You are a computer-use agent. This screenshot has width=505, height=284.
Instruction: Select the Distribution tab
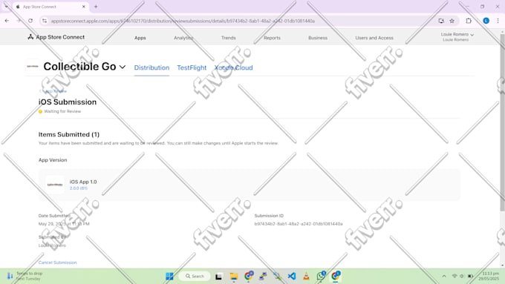(151, 67)
